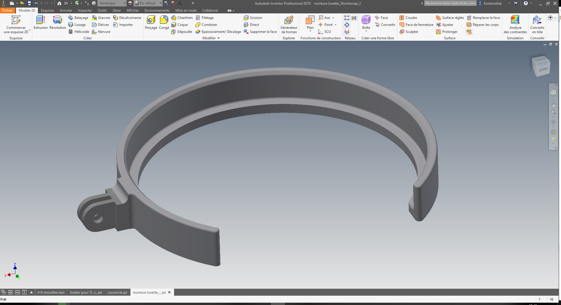Open the appearance color wheel swatch
This screenshot has height=305, width=561.
[130, 3]
